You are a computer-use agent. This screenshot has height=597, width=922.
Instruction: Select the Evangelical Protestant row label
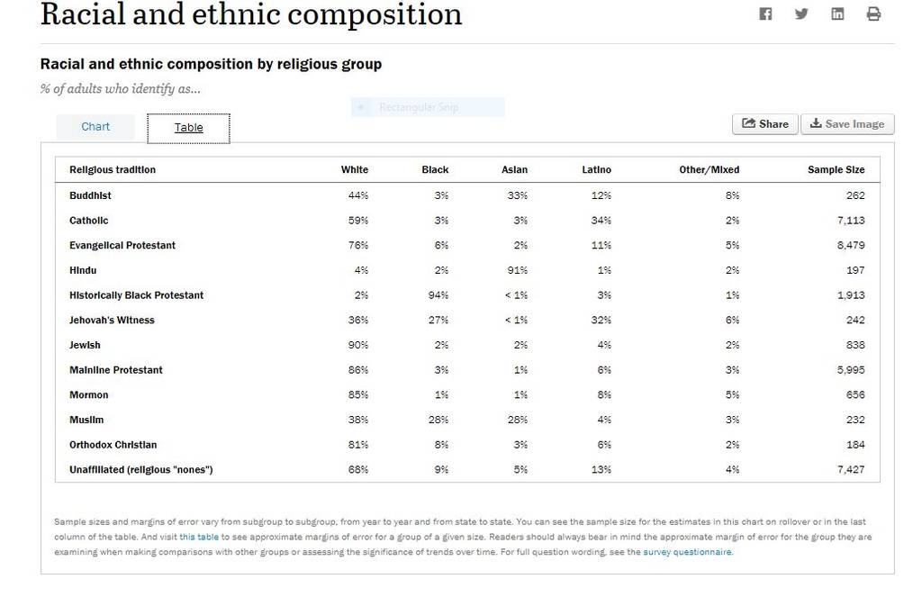(122, 245)
